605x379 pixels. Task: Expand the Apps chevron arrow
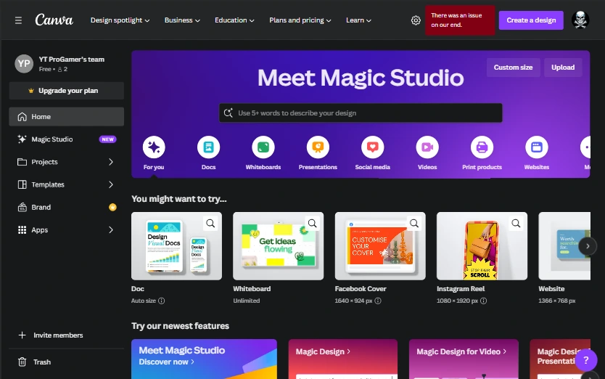(x=111, y=230)
